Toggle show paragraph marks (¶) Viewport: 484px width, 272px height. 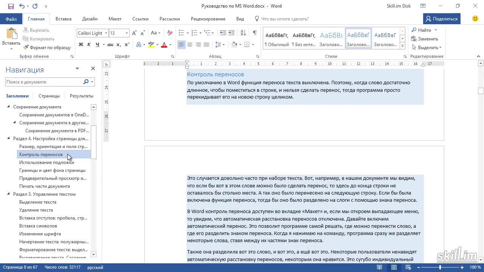(x=255, y=33)
